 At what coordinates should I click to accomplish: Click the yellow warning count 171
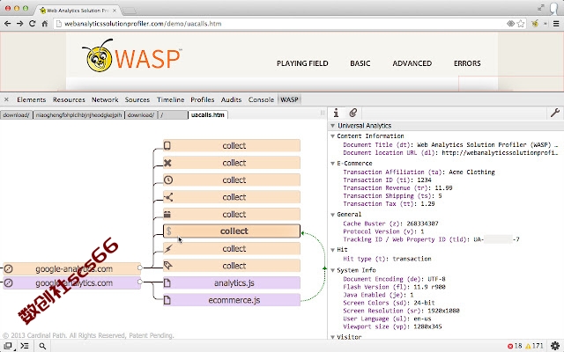[534, 346]
